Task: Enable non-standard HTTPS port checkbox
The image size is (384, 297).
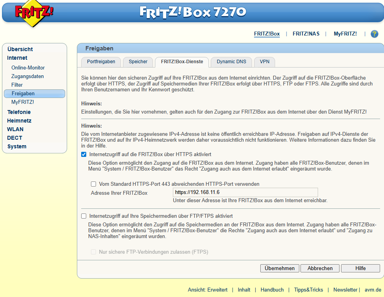Action: click(93, 184)
